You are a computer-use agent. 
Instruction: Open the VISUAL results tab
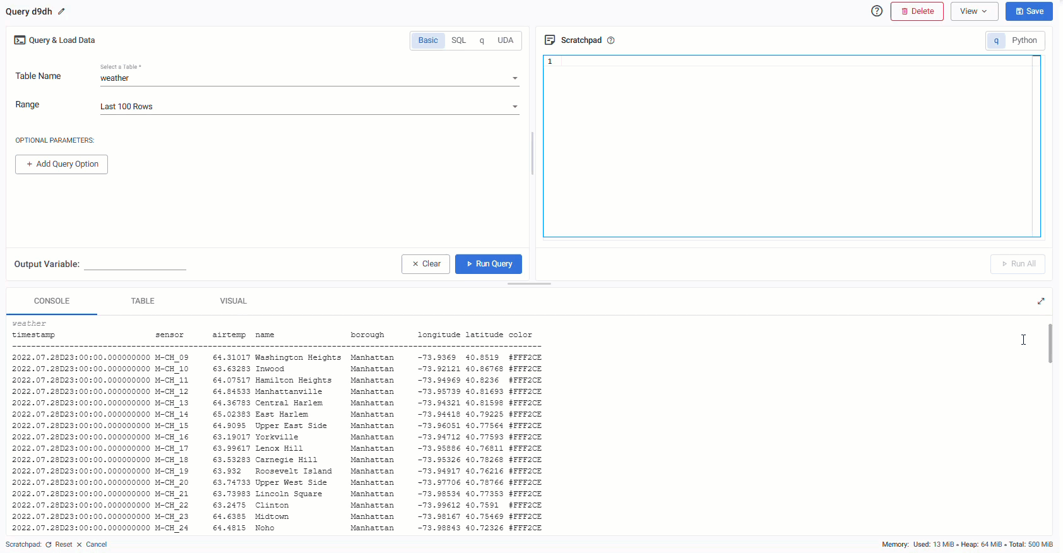tap(233, 301)
